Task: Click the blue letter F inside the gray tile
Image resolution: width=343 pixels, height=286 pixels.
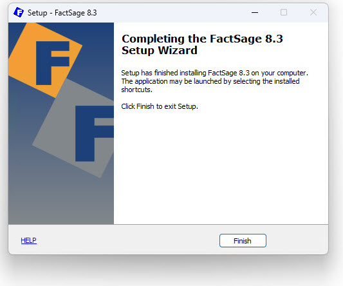Action: click(95, 133)
